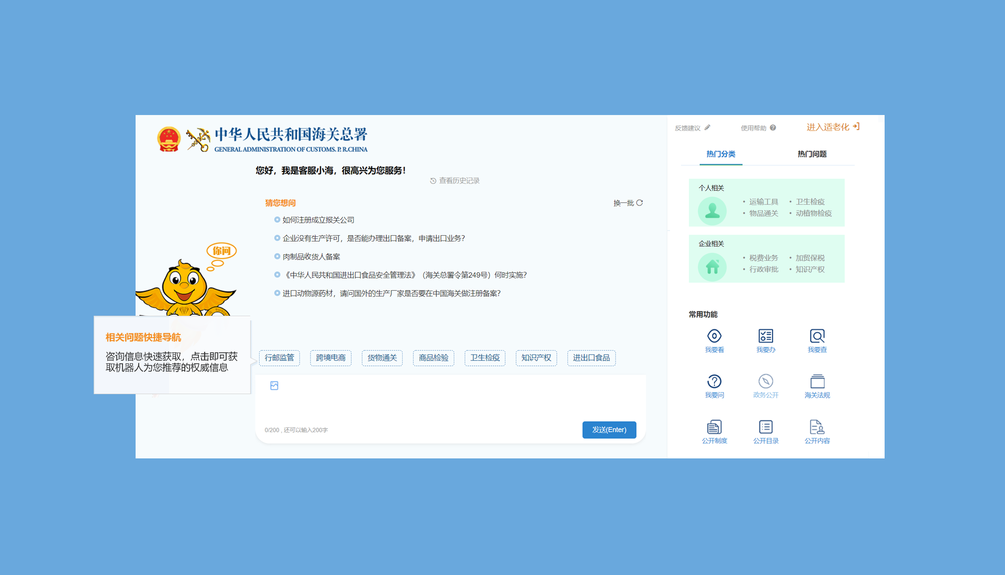Switch to the 热门问题 tab
The width and height of the screenshot is (1005, 575).
811,154
